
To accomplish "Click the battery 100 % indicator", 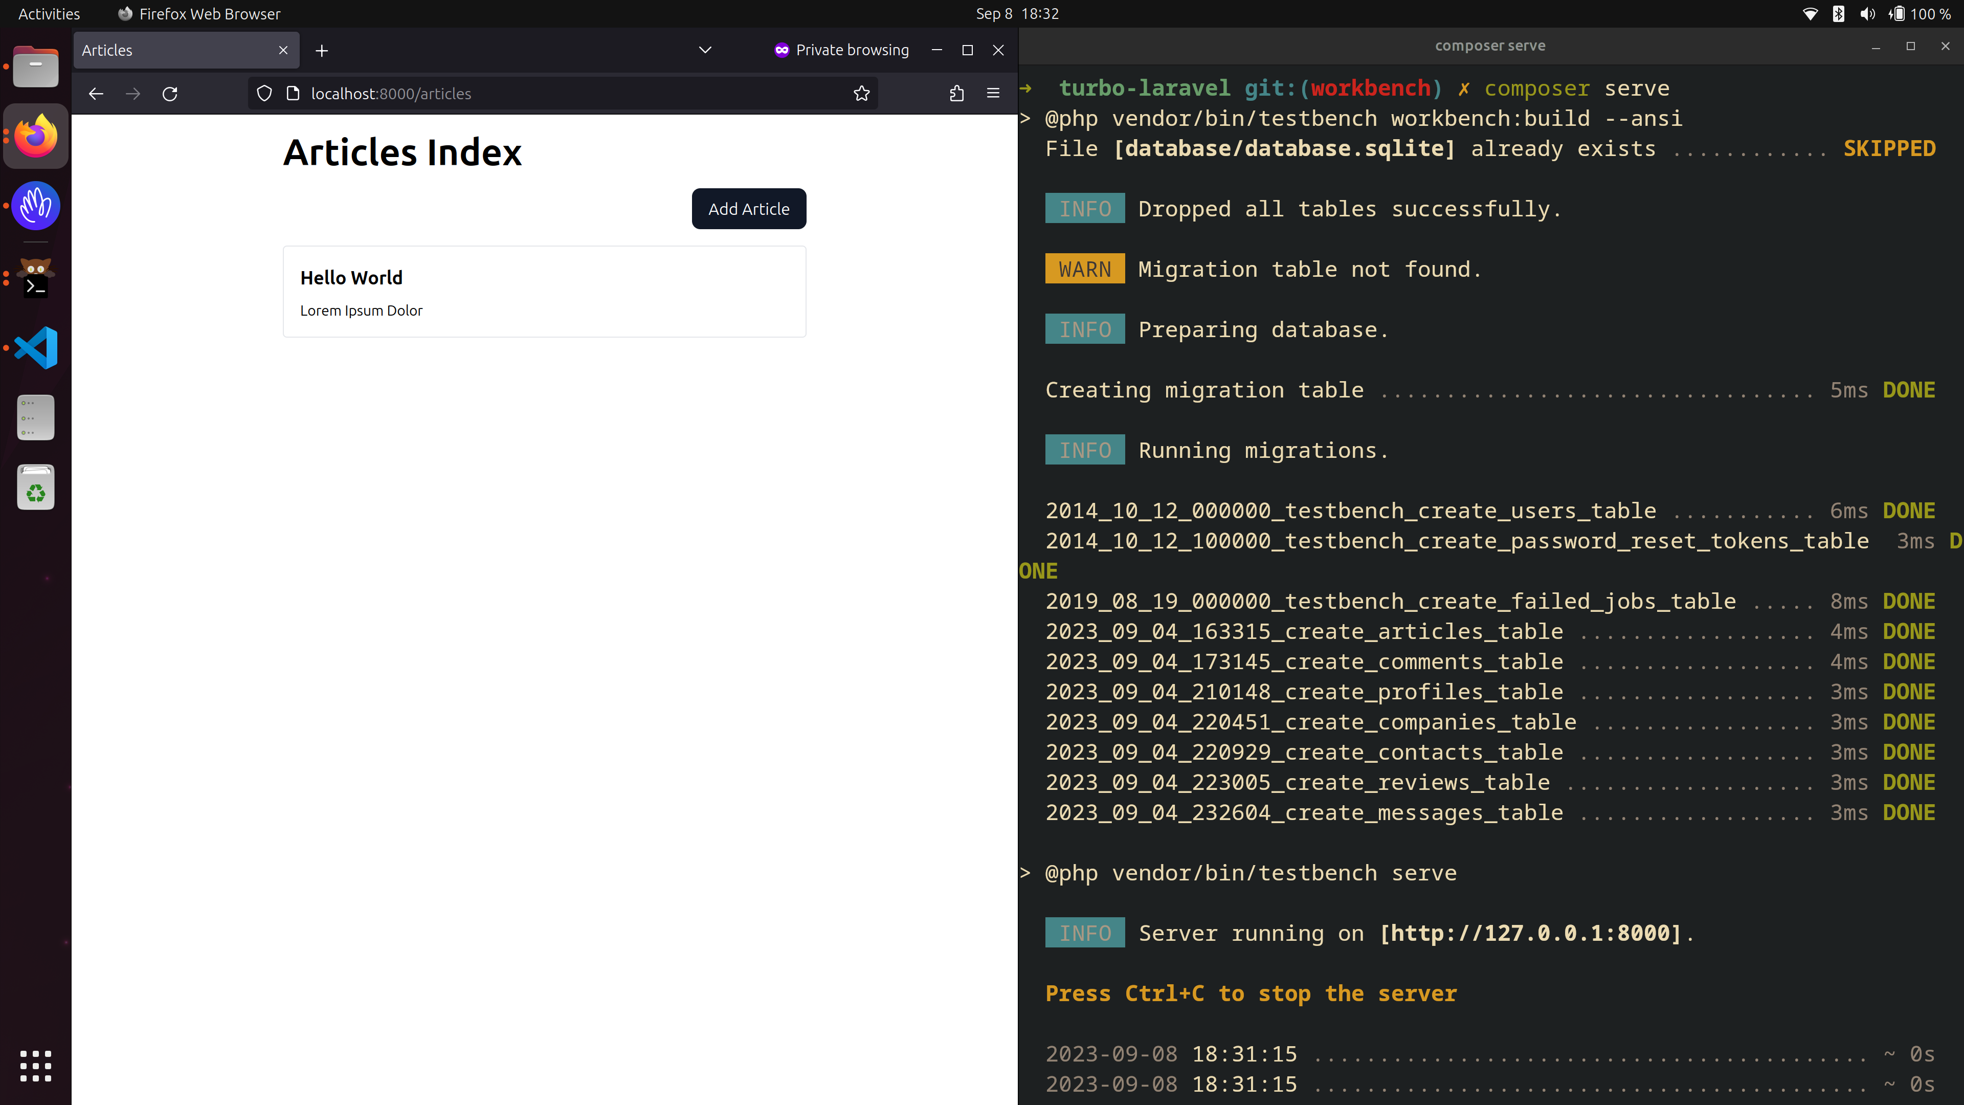I will tap(1920, 14).
